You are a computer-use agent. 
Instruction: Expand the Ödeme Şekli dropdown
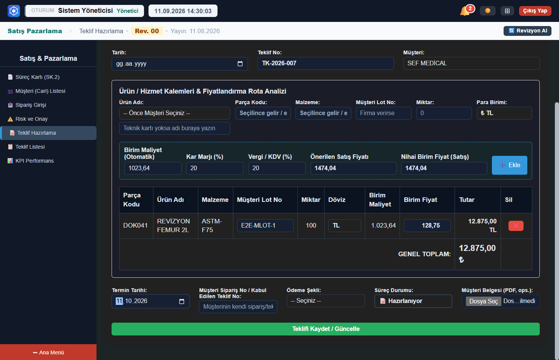pyautogui.click(x=326, y=301)
